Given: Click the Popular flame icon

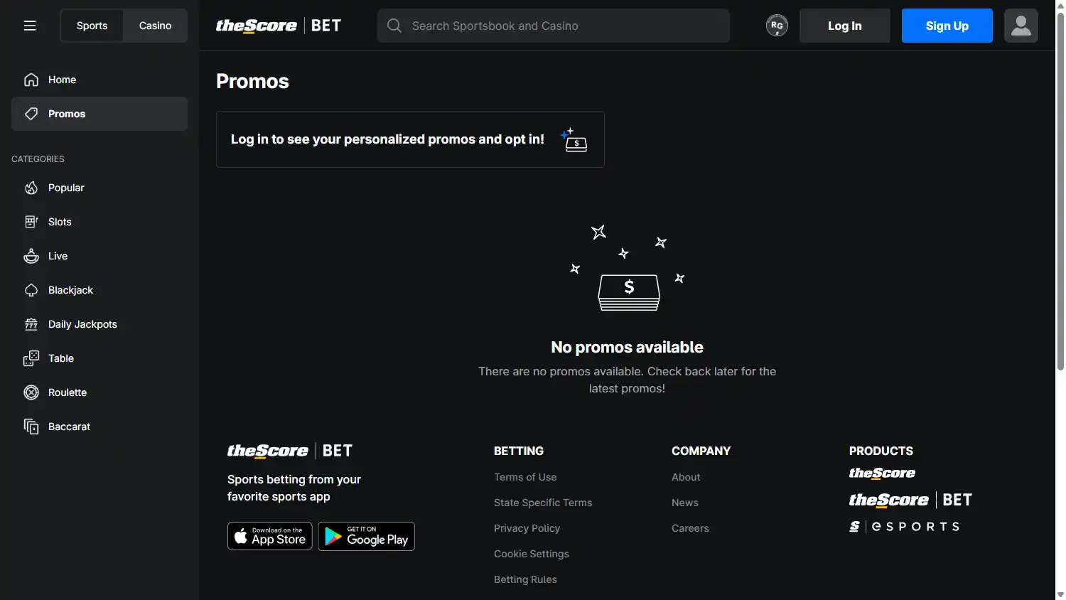Looking at the screenshot, I should (31, 188).
